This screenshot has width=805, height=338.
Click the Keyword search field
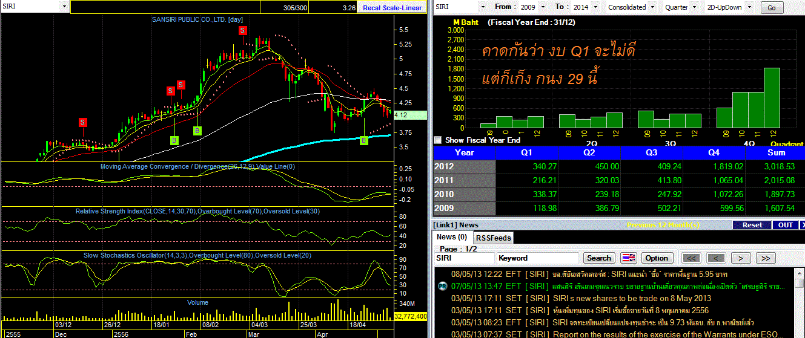tap(538, 258)
